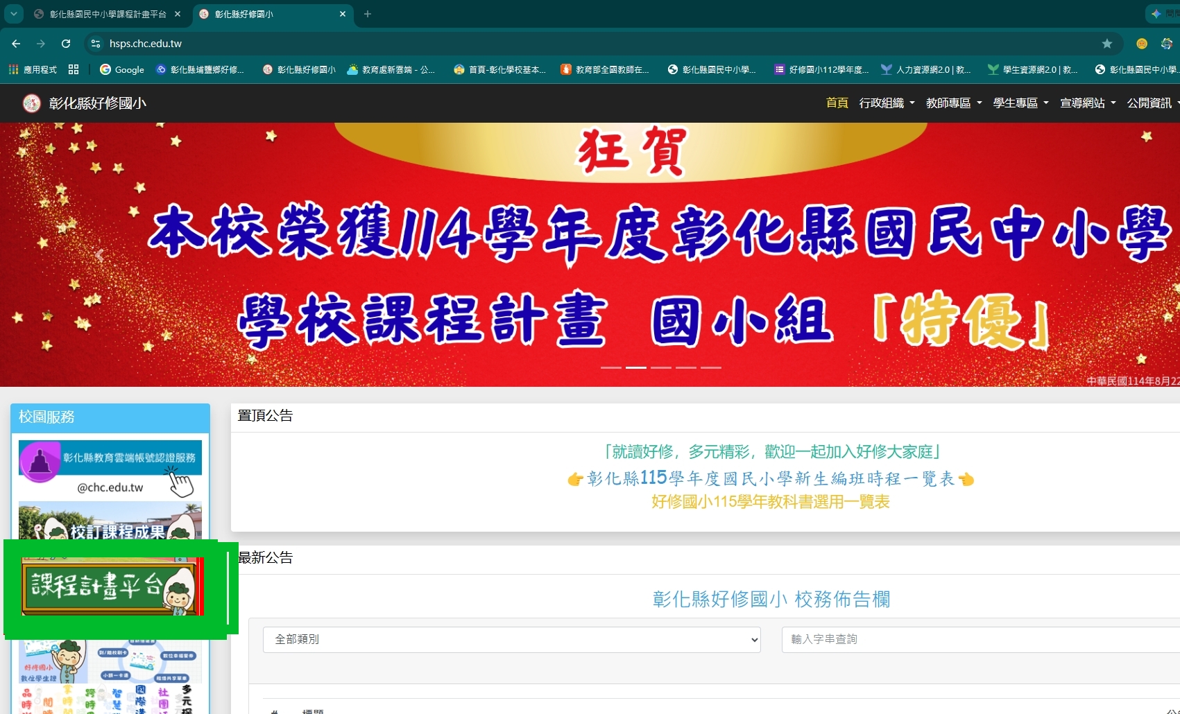Go to previous carousel slide arrow
This screenshot has width=1180, height=714.
click(x=100, y=255)
